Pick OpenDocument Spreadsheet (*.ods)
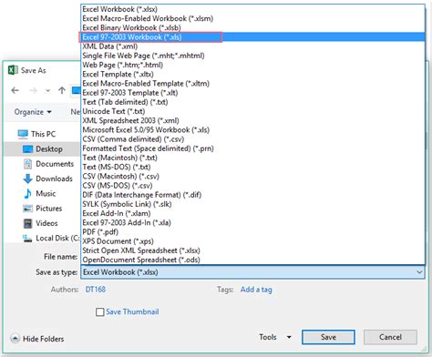 pyautogui.click(x=252, y=260)
